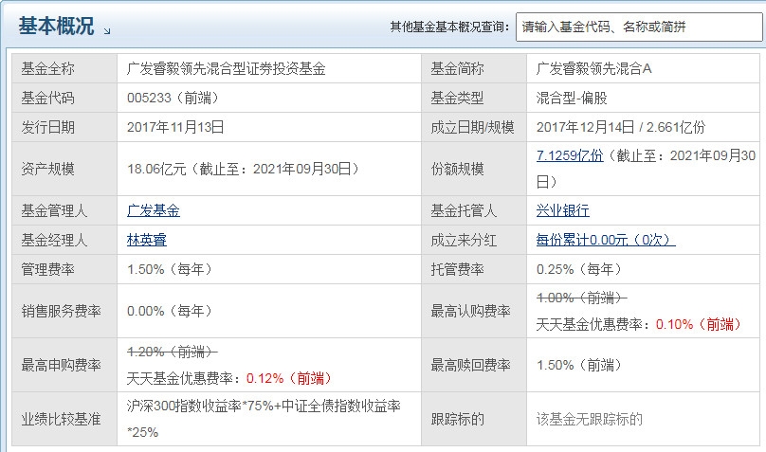Click the 其他基金基本概况查询 label
Viewport: 766px width, 452px height.
click(450, 27)
